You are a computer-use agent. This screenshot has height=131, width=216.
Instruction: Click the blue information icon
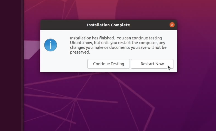pos(51,45)
